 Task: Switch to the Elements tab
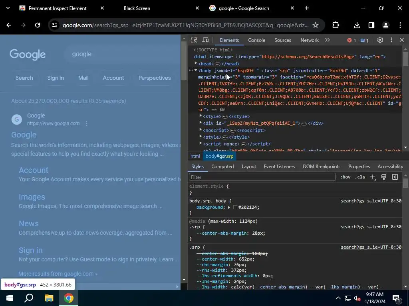pyautogui.click(x=229, y=40)
